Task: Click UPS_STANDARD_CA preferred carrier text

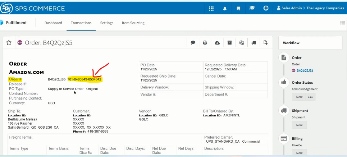Action: click(x=223, y=142)
